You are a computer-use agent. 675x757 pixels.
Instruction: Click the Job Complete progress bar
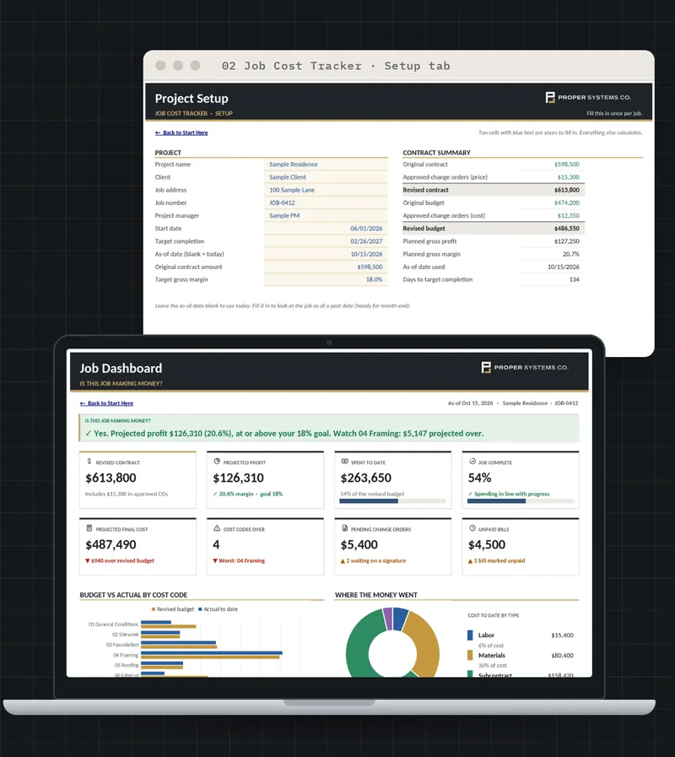pyautogui.click(x=520, y=501)
